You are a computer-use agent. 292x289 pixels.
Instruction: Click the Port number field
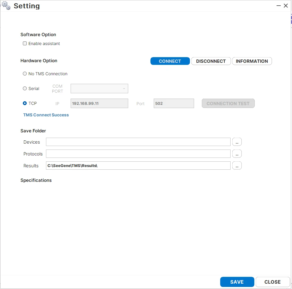pos(174,103)
